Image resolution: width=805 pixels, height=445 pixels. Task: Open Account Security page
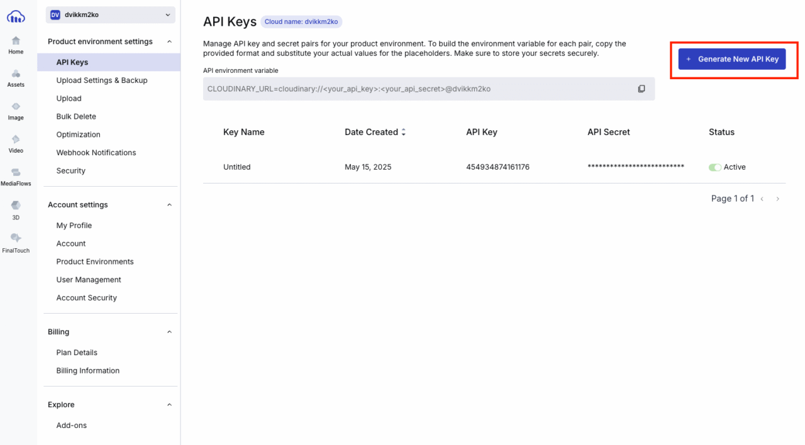[87, 298]
